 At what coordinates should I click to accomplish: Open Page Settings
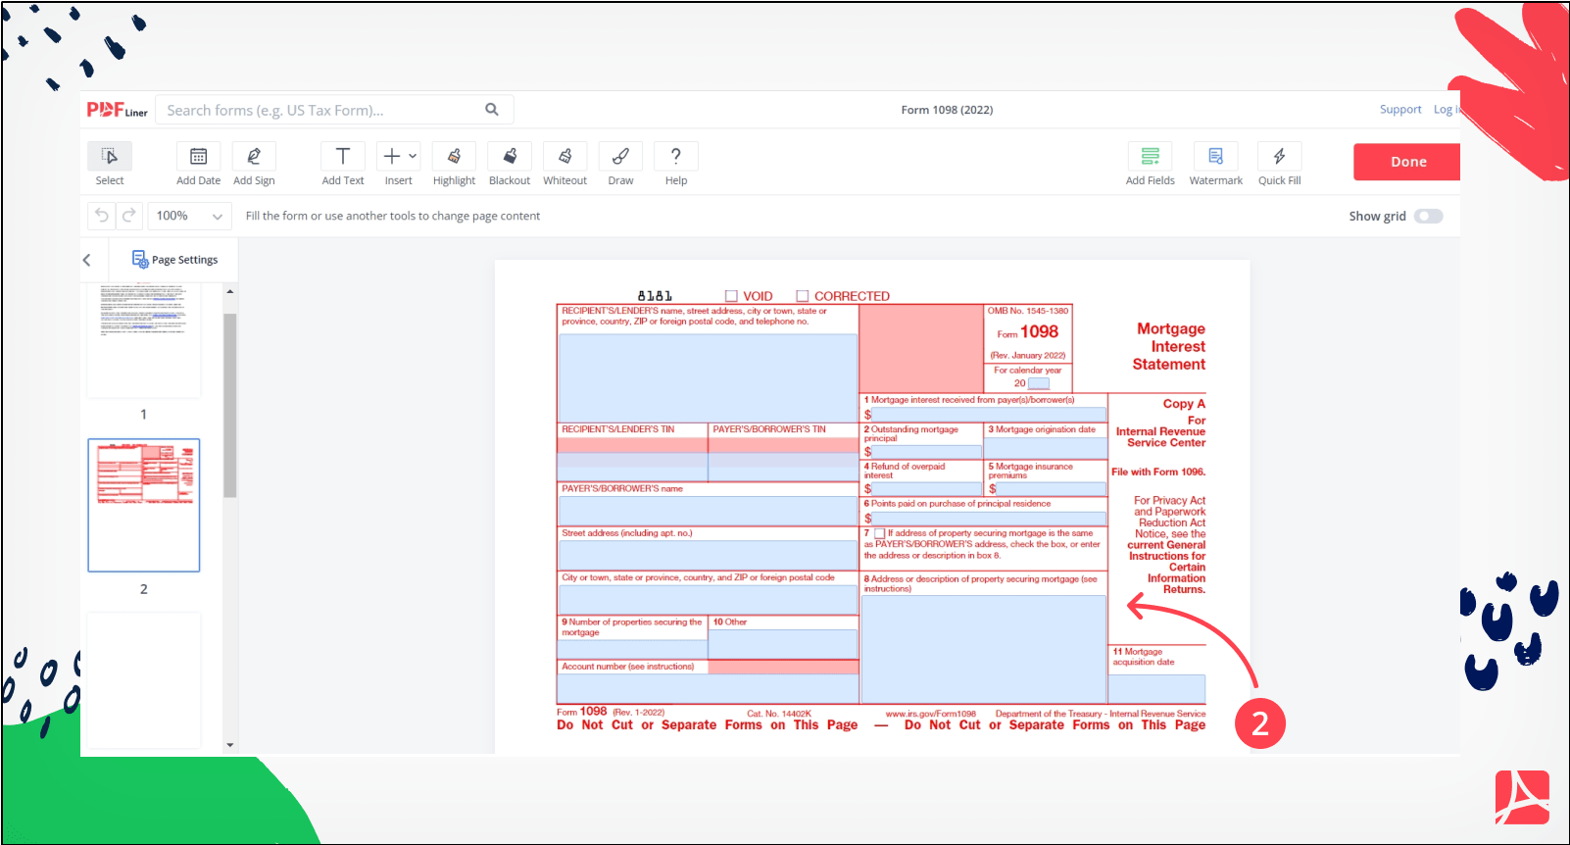pos(174,260)
